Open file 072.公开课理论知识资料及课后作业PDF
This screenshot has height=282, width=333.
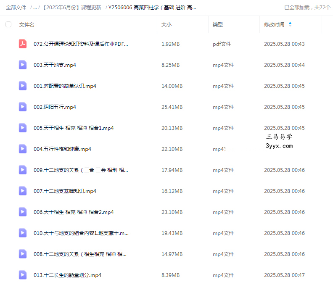click(81, 44)
